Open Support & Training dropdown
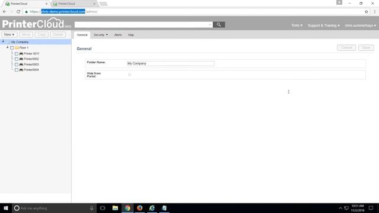 tap(323, 25)
